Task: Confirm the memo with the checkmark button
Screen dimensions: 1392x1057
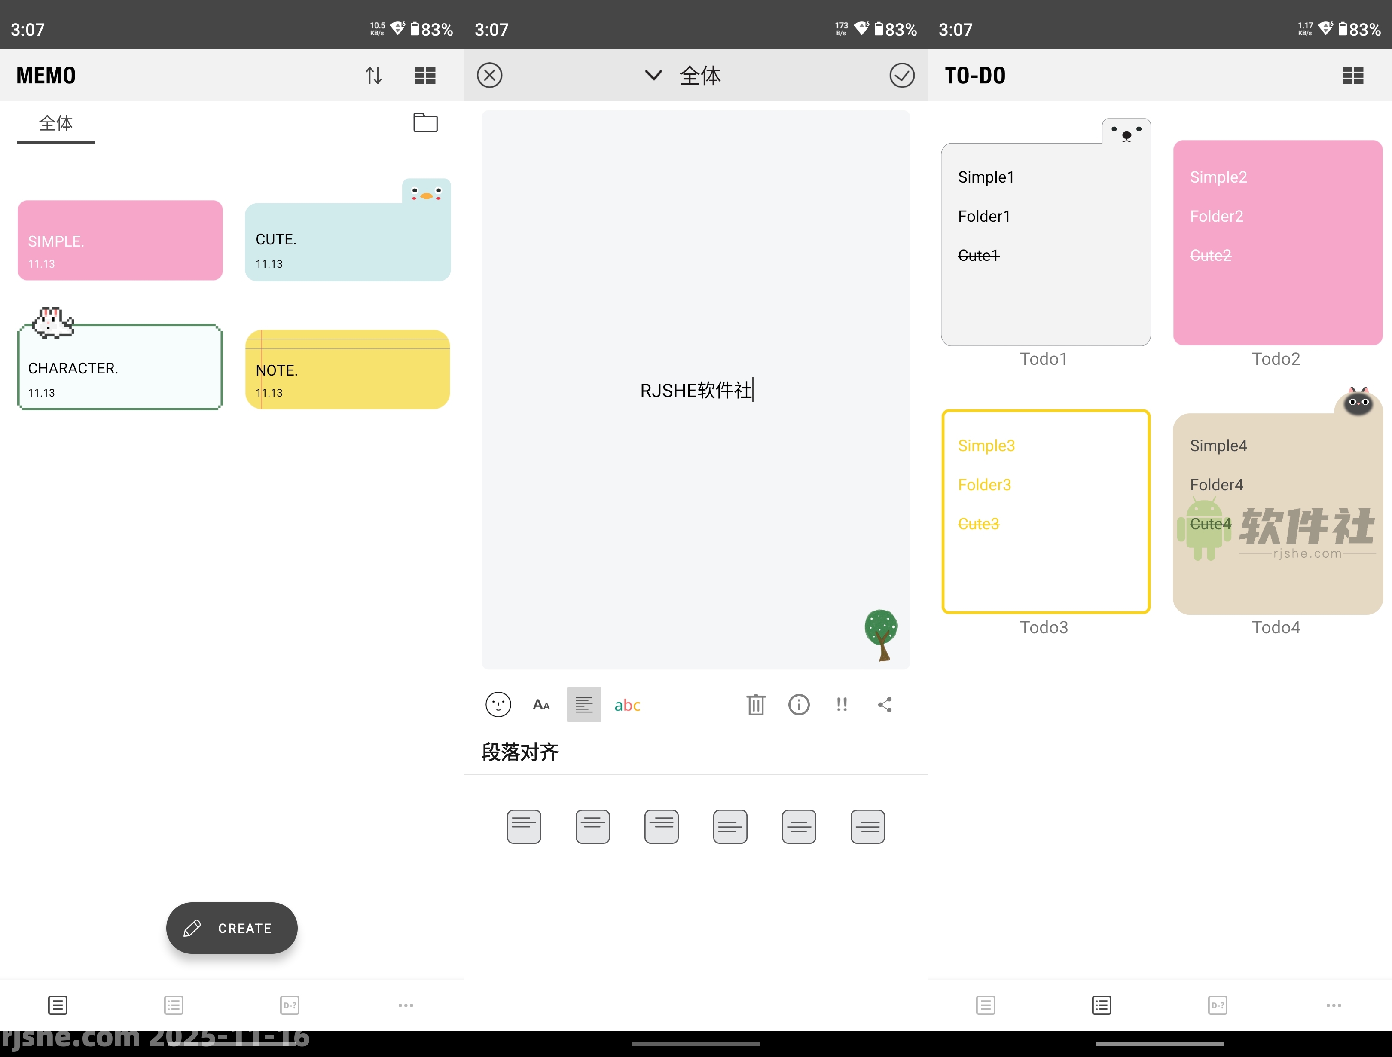Action: pyautogui.click(x=901, y=75)
